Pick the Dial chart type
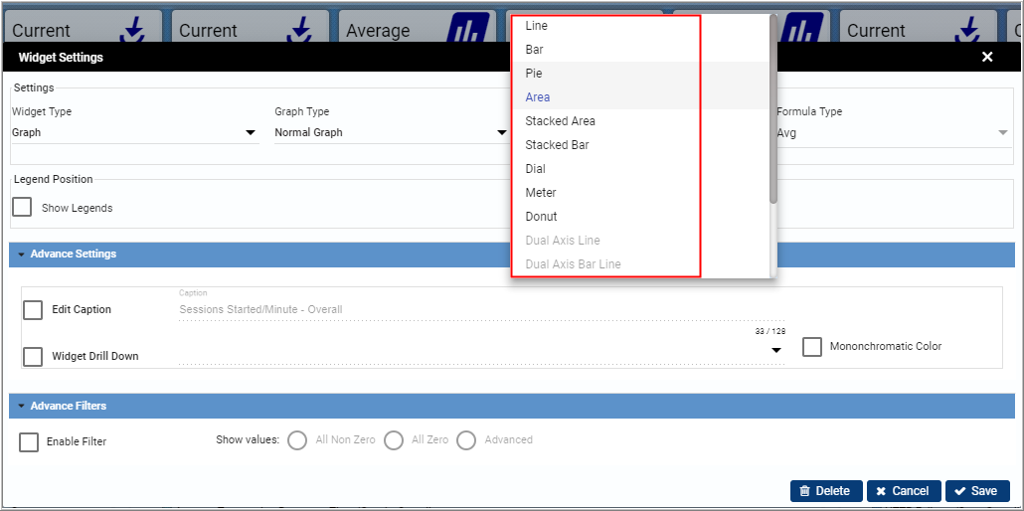Screen dimensions: 1024x511 point(536,169)
